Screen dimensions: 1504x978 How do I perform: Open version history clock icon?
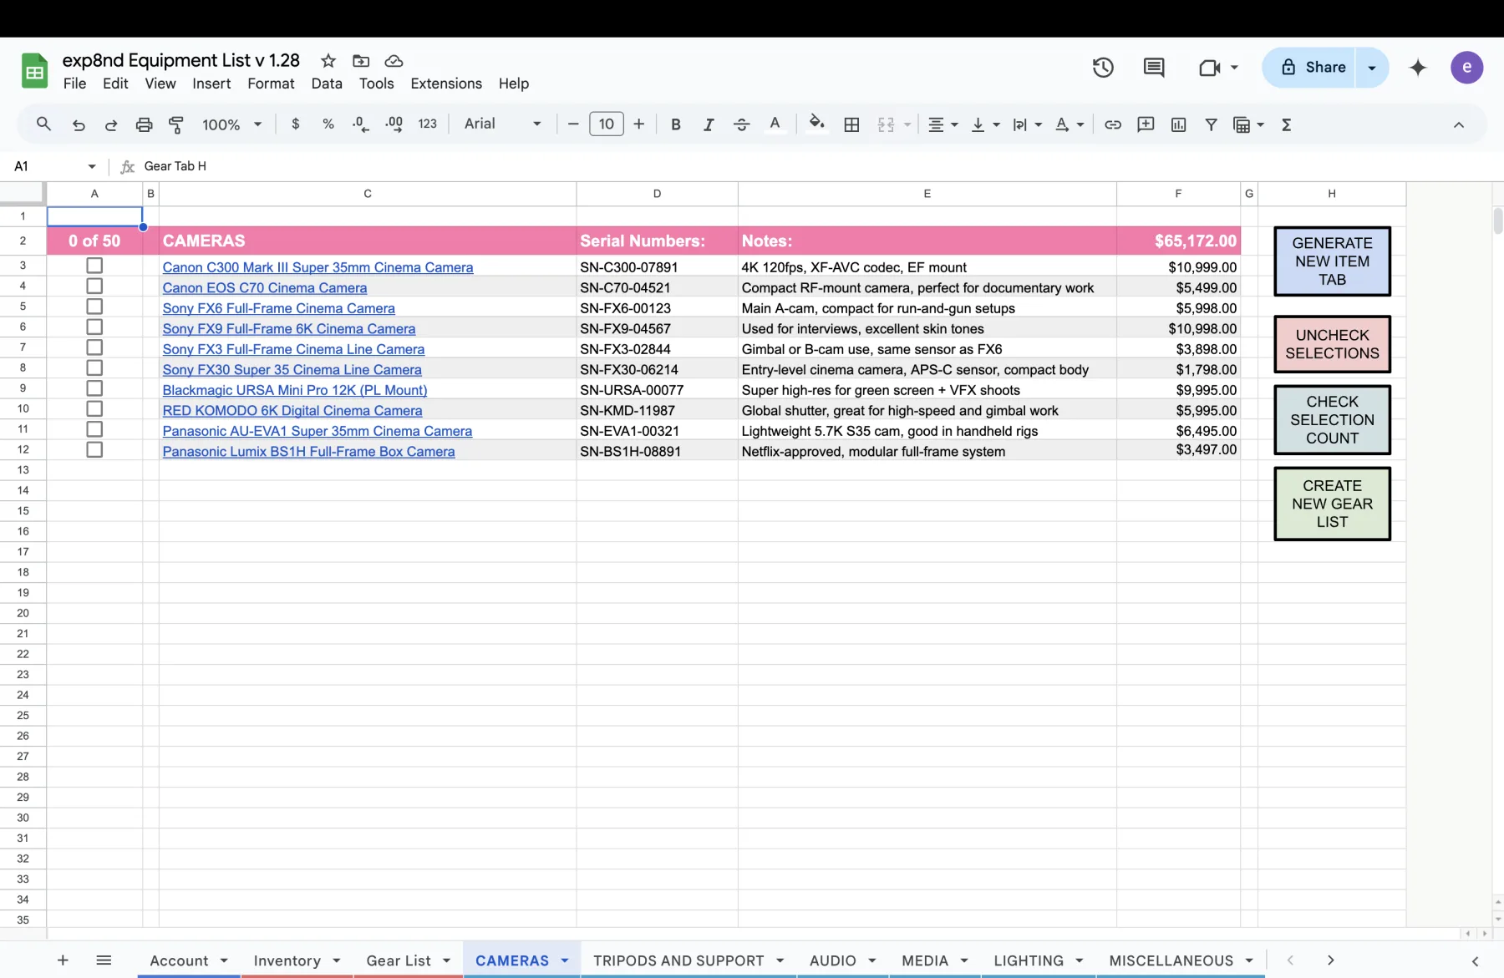click(1103, 68)
